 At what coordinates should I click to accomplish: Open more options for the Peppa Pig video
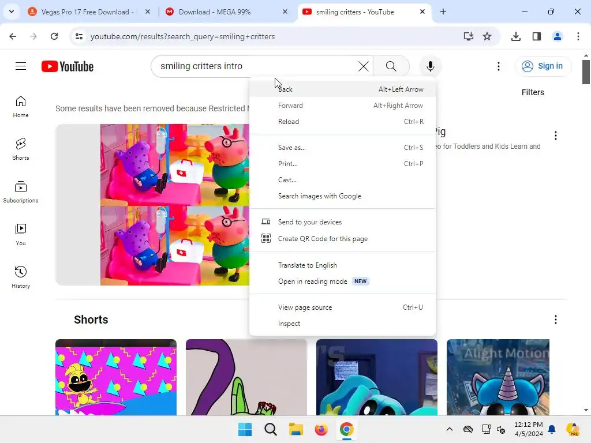pyautogui.click(x=556, y=136)
